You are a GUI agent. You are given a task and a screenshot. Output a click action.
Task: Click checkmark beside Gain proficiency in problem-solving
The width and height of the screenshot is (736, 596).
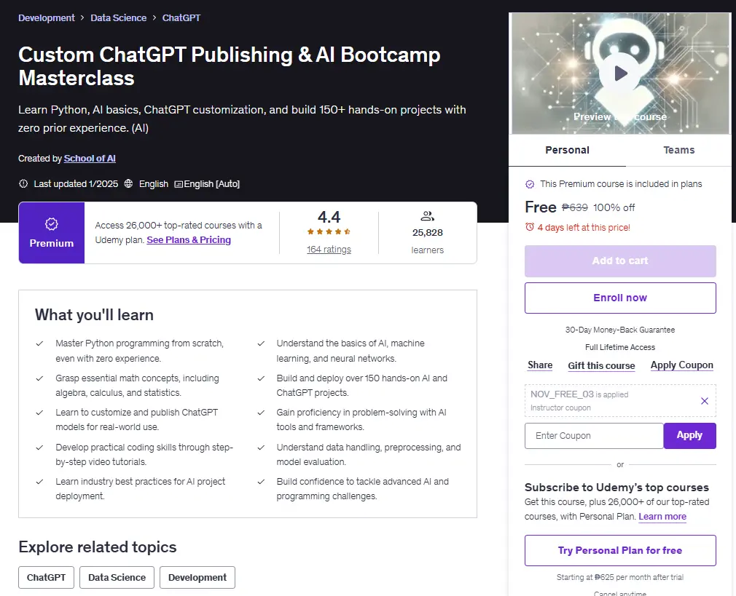[x=261, y=413]
